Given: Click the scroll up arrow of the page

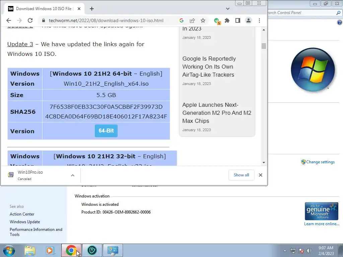Looking at the screenshot, I should click(264, 30).
